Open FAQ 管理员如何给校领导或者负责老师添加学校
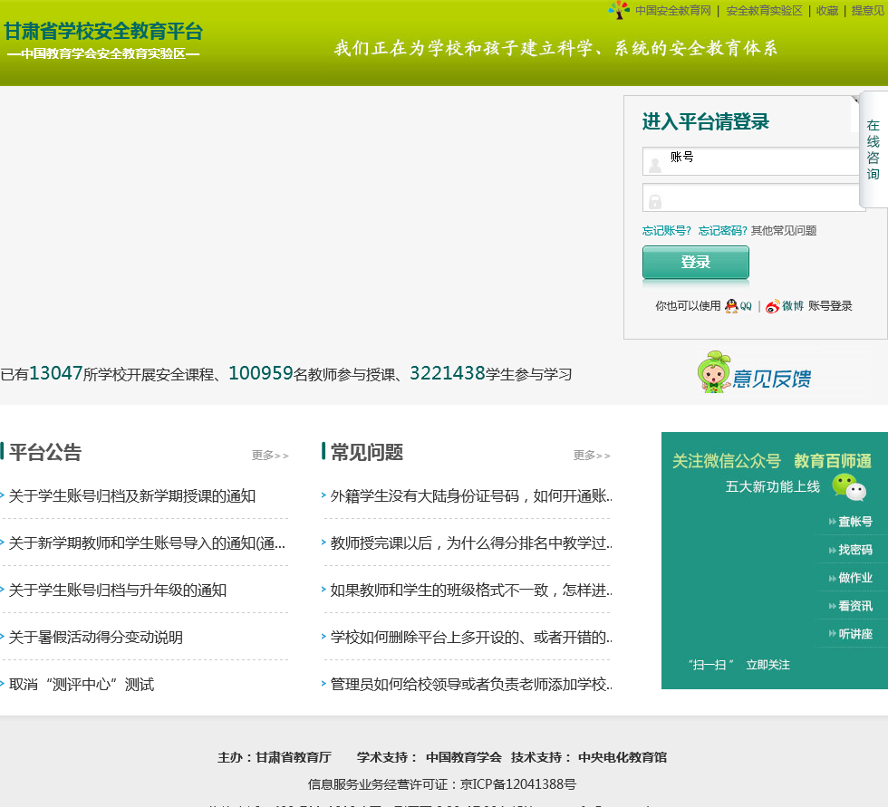Image resolution: width=888 pixels, height=807 pixels. coord(471,684)
